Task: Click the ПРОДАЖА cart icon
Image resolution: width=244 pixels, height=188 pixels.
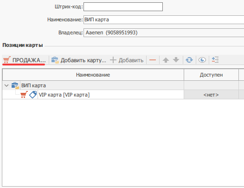Action: click(x=7, y=60)
